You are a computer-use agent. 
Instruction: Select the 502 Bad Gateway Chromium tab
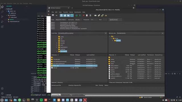[x=59, y=8]
